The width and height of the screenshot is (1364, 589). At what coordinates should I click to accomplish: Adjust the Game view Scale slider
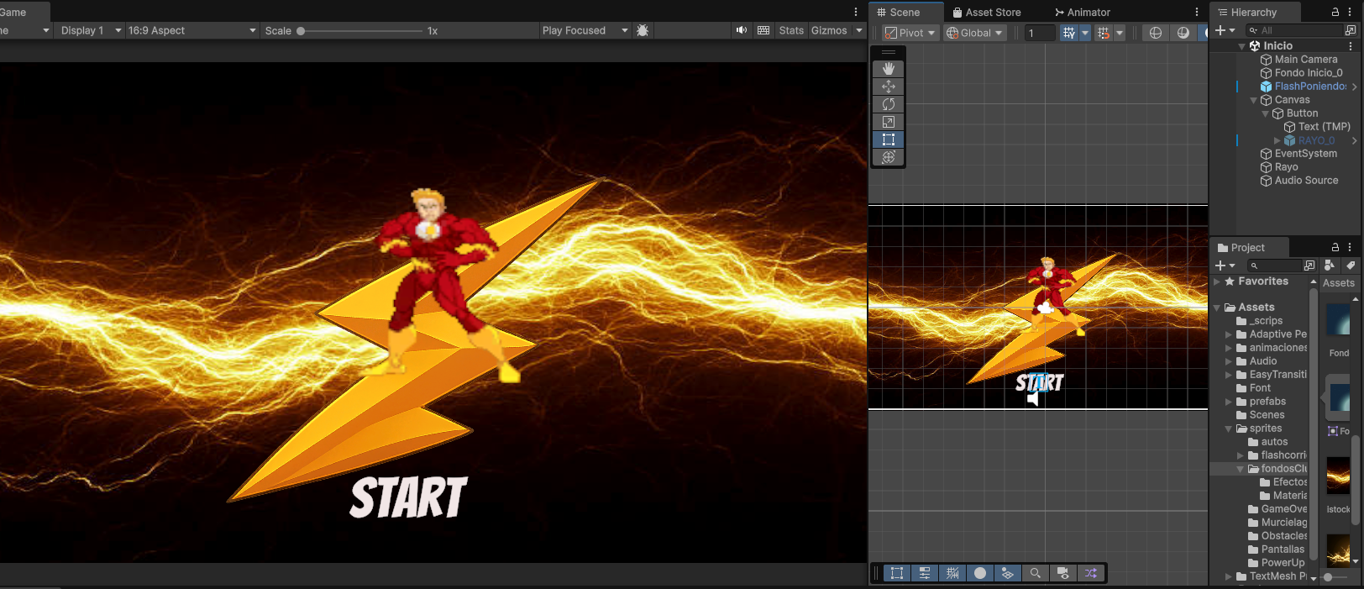pyautogui.click(x=359, y=31)
